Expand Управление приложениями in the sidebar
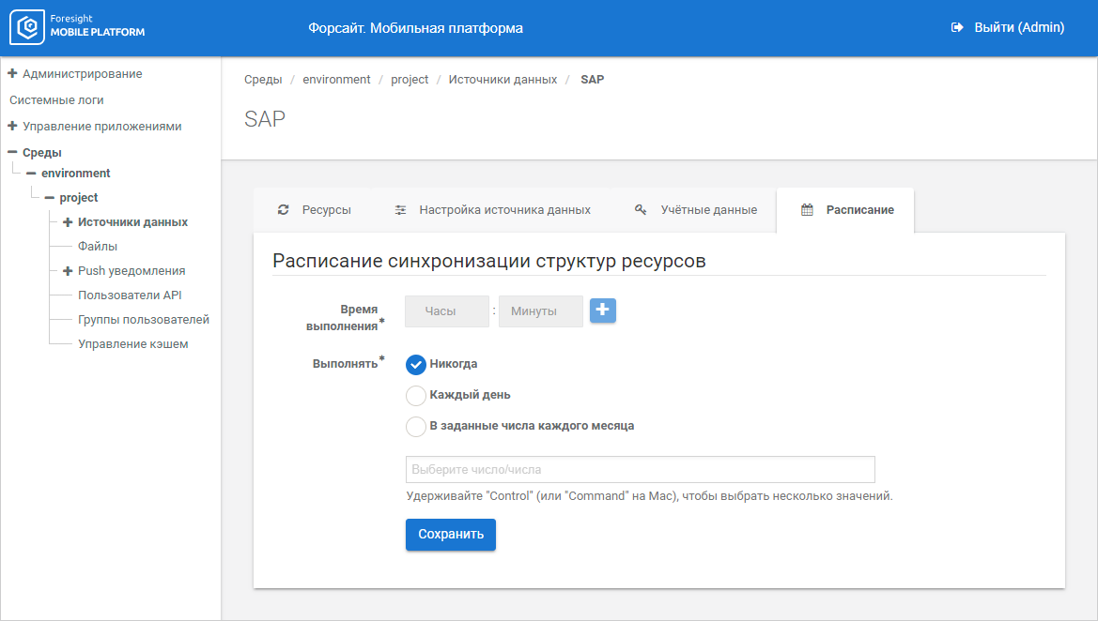The height and width of the screenshot is (621, 1098). pos(12,126)
